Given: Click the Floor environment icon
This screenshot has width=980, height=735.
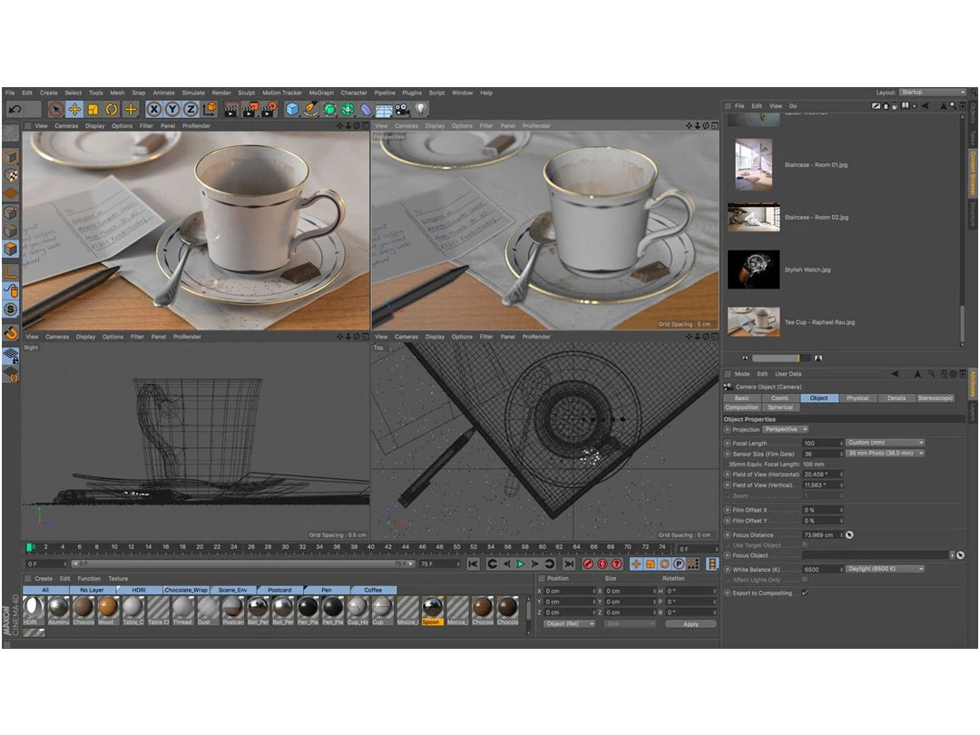Looking at the screenshot, I should pos(384,110).
